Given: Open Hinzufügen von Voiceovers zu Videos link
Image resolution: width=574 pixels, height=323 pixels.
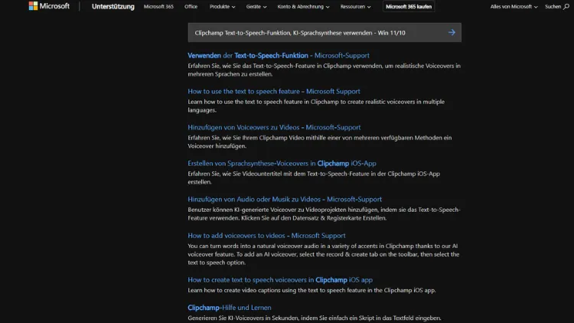Looking at the screenshot, I should pyautogui.click(x=274, y=128).
